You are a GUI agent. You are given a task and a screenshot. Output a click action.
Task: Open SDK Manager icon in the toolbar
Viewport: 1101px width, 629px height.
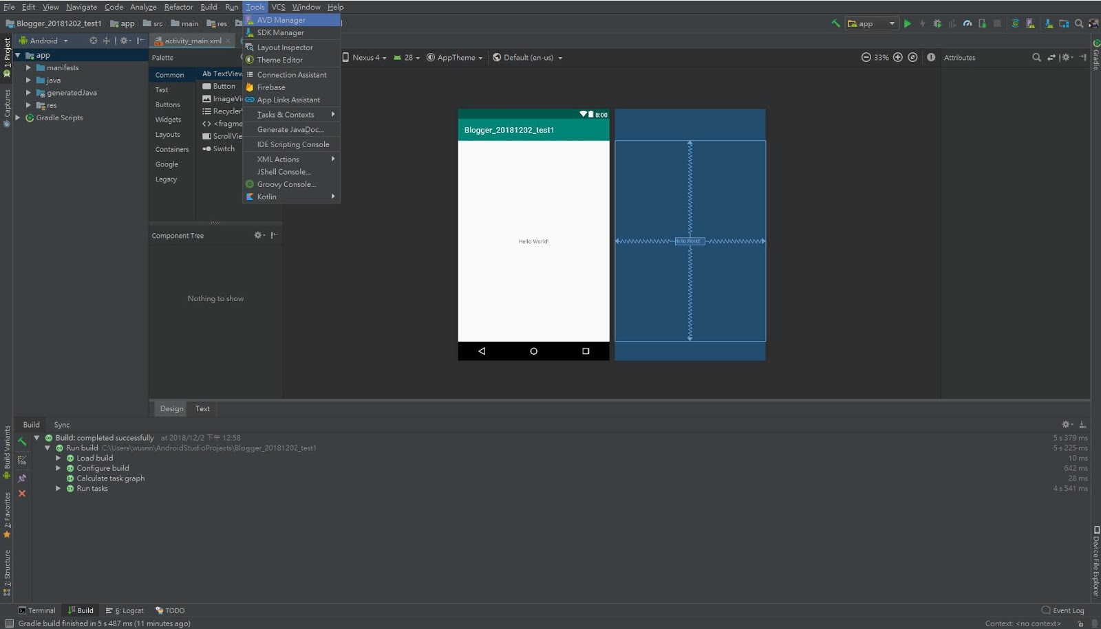pos(1049,23)
